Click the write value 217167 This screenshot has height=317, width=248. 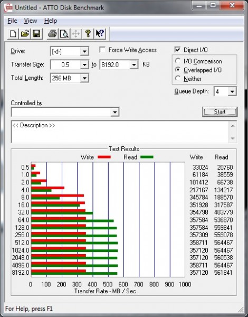coord(199,190)
